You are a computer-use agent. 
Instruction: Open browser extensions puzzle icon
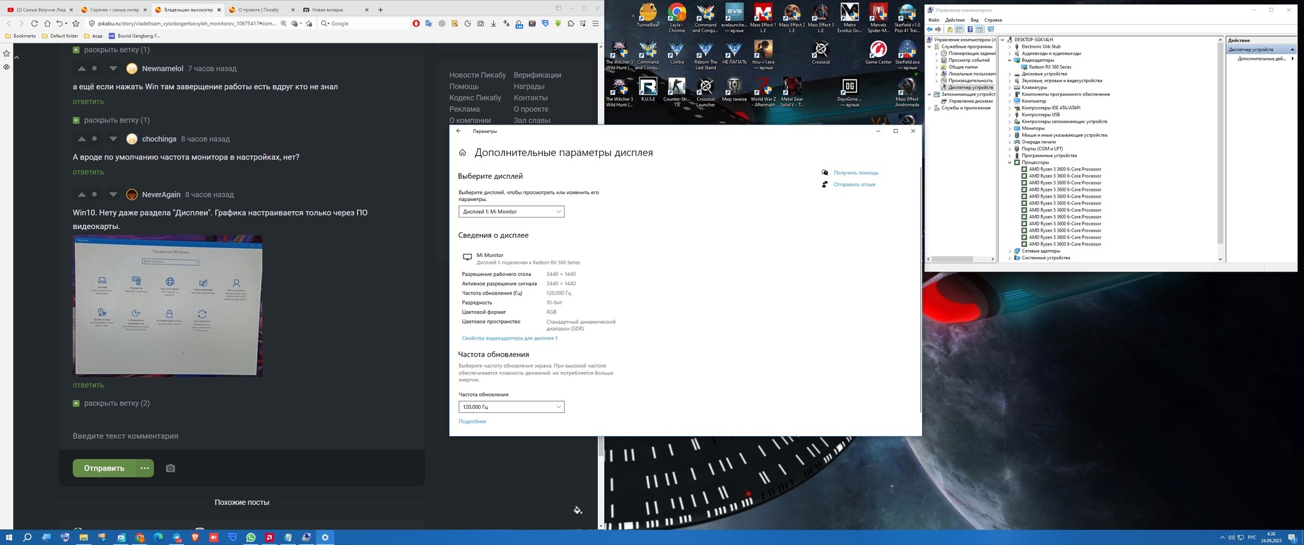point(570,24)
